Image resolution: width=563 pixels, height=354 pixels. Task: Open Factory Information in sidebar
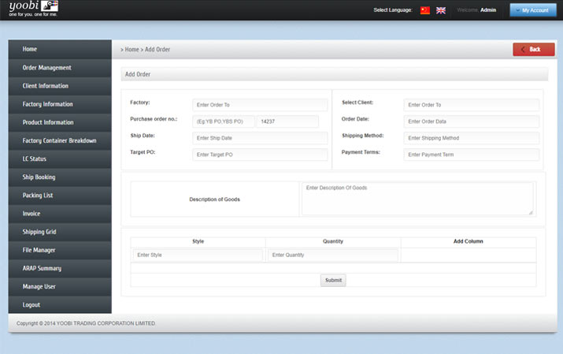(x=60, y=104)
